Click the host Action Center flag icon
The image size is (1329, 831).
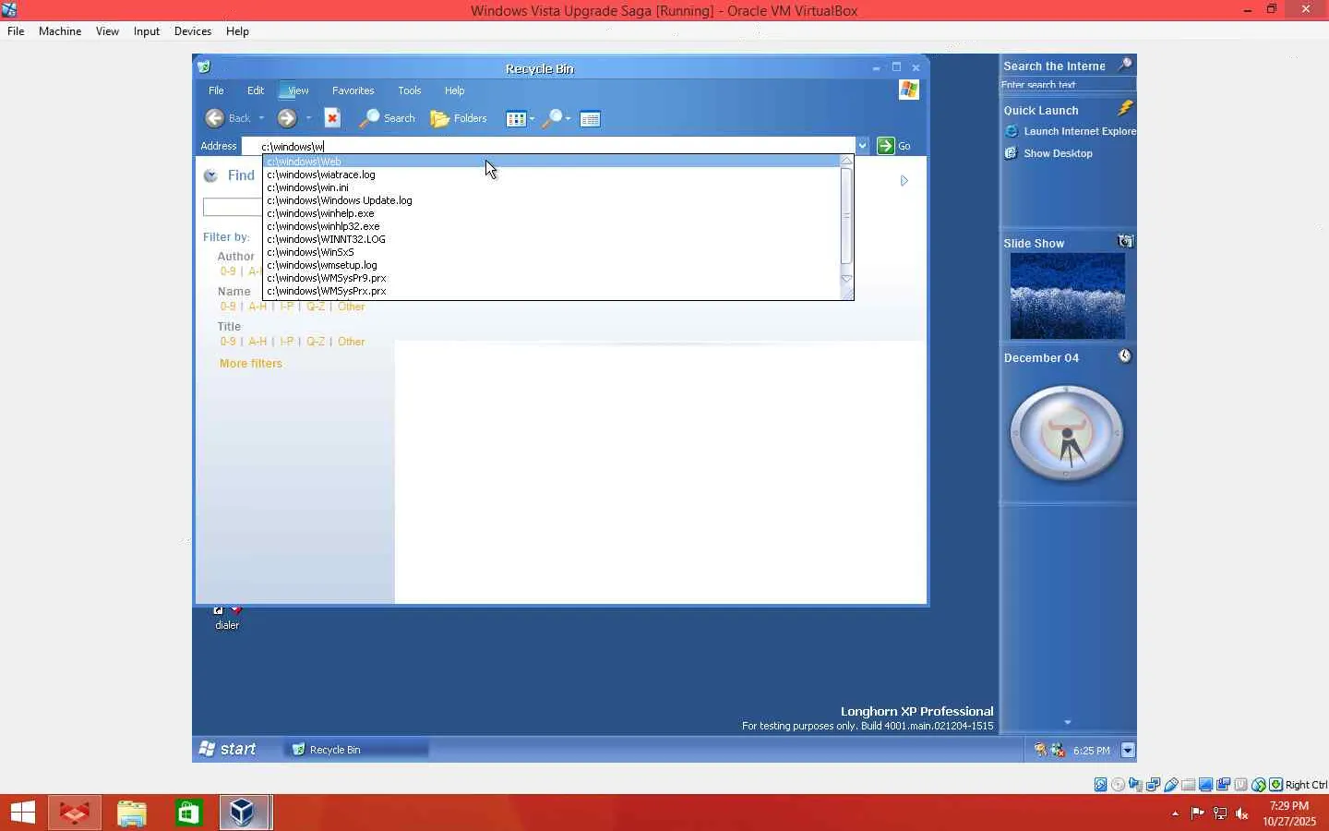(x=1197, y=813)
